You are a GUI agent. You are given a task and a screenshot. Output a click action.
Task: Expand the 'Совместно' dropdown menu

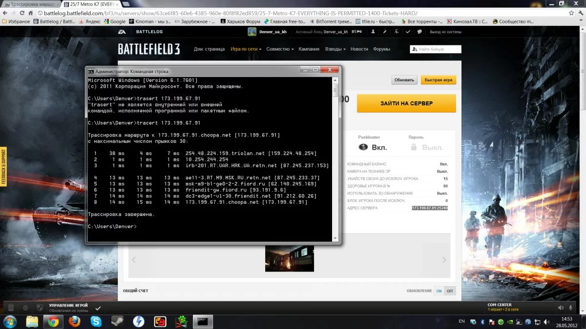(x=280, y=49)
